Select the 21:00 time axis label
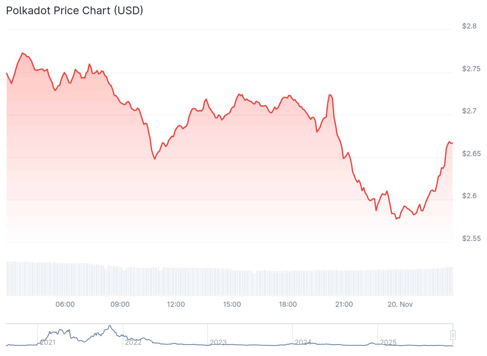This screenshot has height=356, width=487. (x=344, y=304)
